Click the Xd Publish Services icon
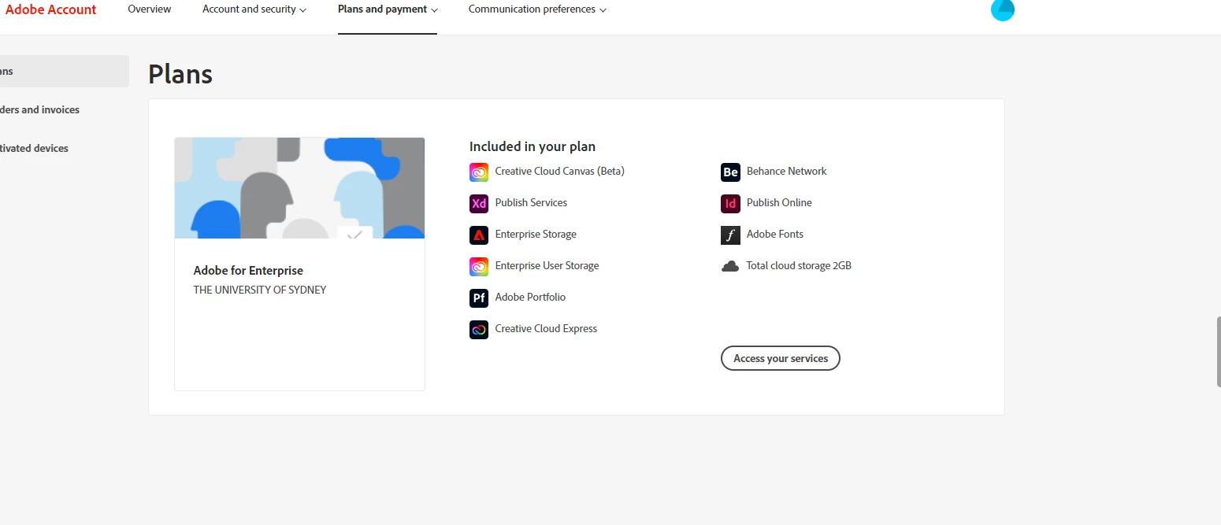Viewport: 1221px width, 525px height. [479, 203]
